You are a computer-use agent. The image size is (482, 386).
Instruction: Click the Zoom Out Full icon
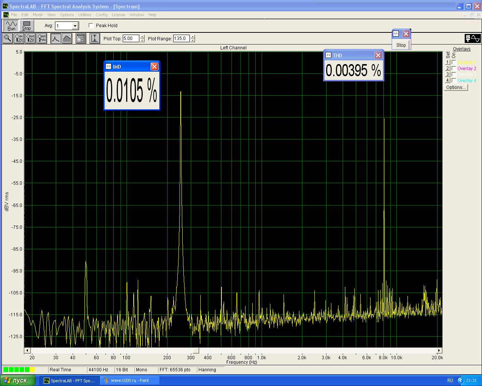(42, 38)
